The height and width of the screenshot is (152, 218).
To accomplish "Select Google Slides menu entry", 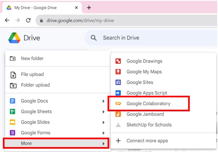I will [x=58, y=122].
